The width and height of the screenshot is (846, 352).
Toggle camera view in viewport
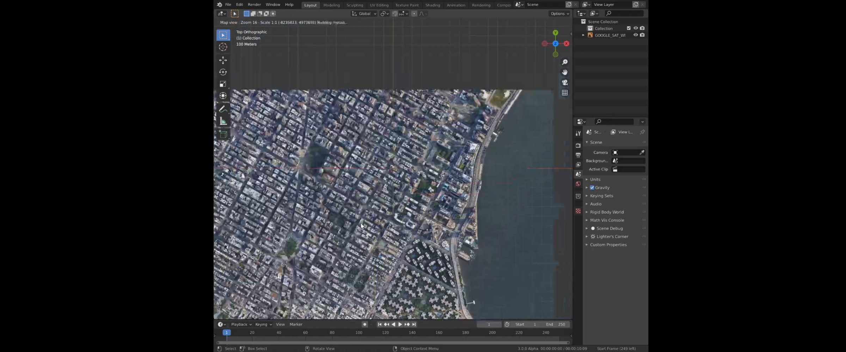565,82
